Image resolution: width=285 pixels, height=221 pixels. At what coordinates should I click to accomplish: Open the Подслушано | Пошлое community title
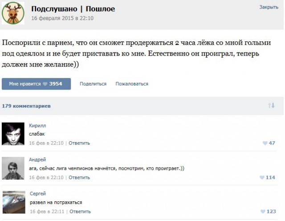point(73,9)
